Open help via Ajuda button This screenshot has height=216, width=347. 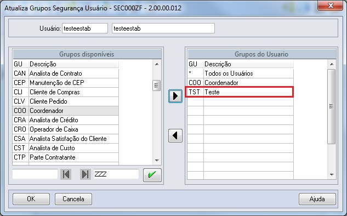tap(317, 199)
